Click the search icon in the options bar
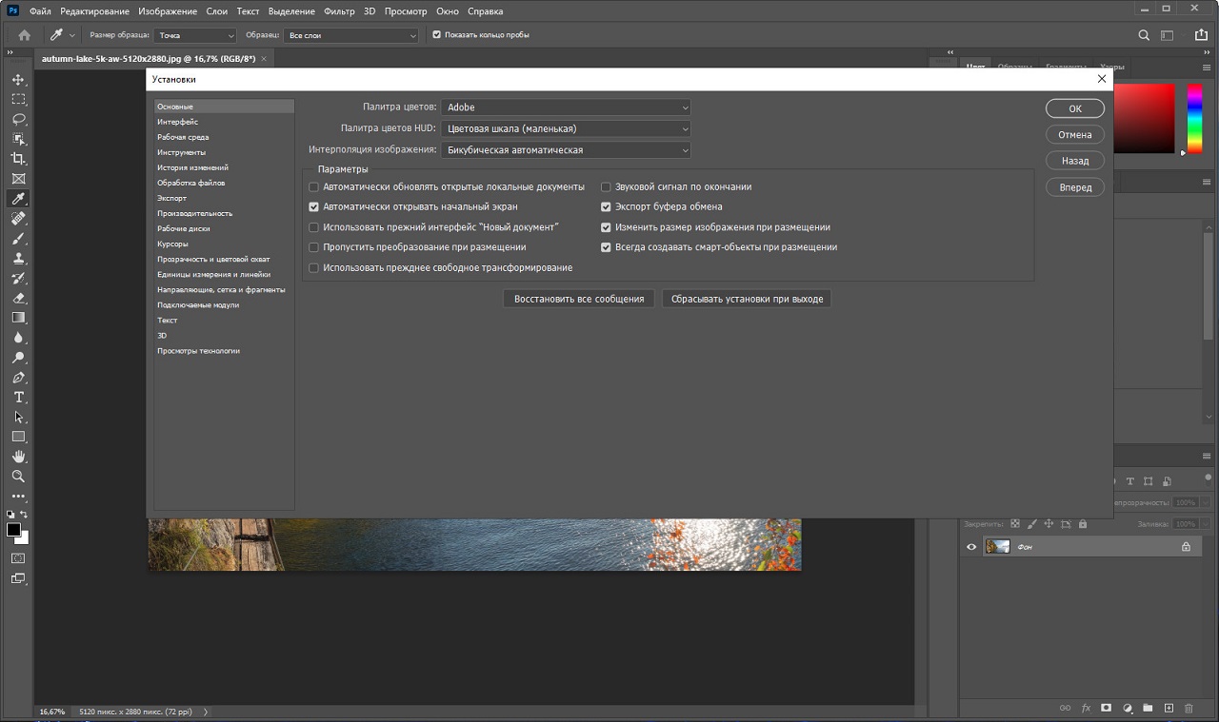The height and width of the screenshot is (722, 1219). (1145, 35)
